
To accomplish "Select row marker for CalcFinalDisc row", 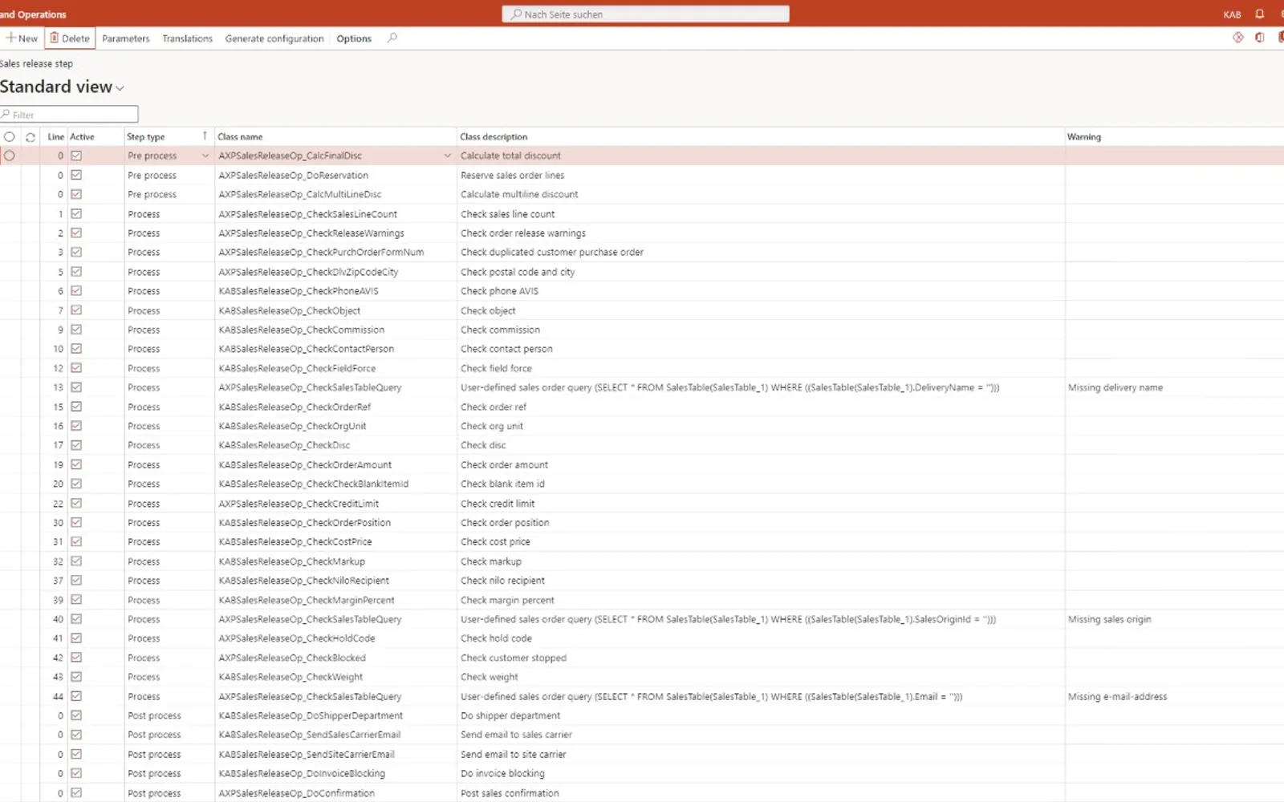I will (10, 156).
